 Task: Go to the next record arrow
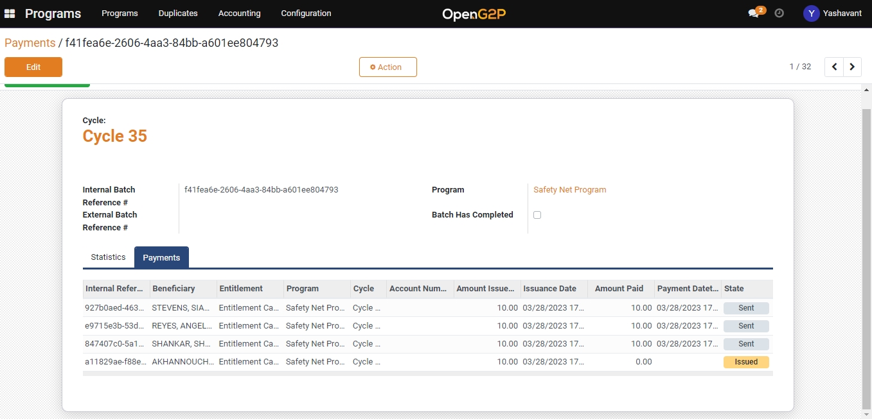852,67
